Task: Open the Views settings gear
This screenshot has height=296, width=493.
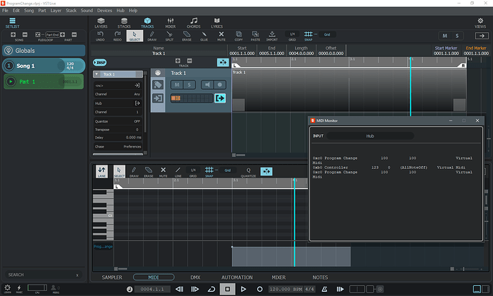Action: [x=480, y=22]
